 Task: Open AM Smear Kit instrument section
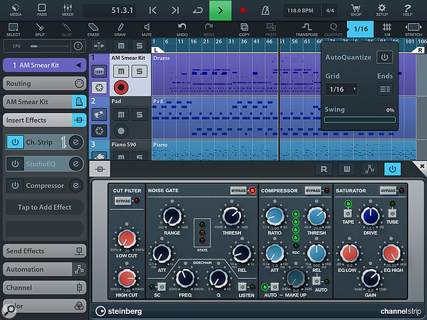coord(45,102)
